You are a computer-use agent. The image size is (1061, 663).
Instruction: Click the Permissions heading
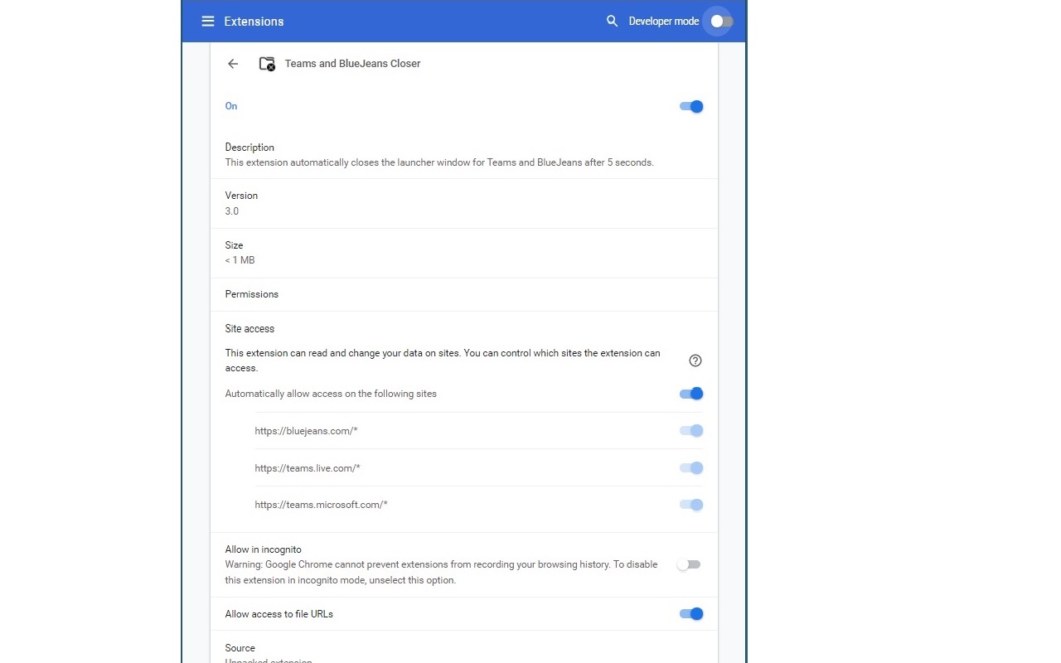pyautogui.click(x=252, y=294)
